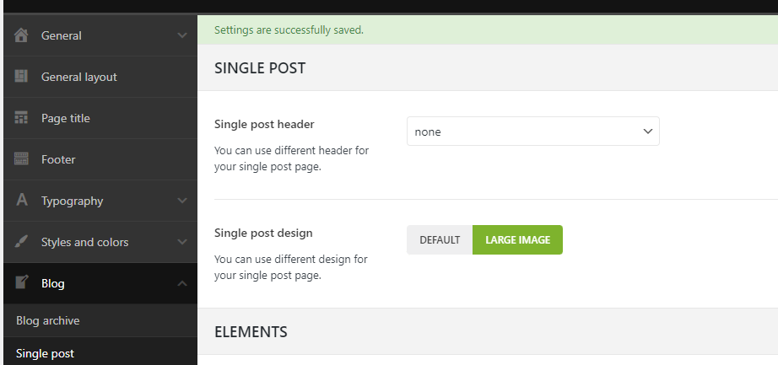778x365 pixels.
Task: Expand the Typography section chevron
Action: (182, 201)
